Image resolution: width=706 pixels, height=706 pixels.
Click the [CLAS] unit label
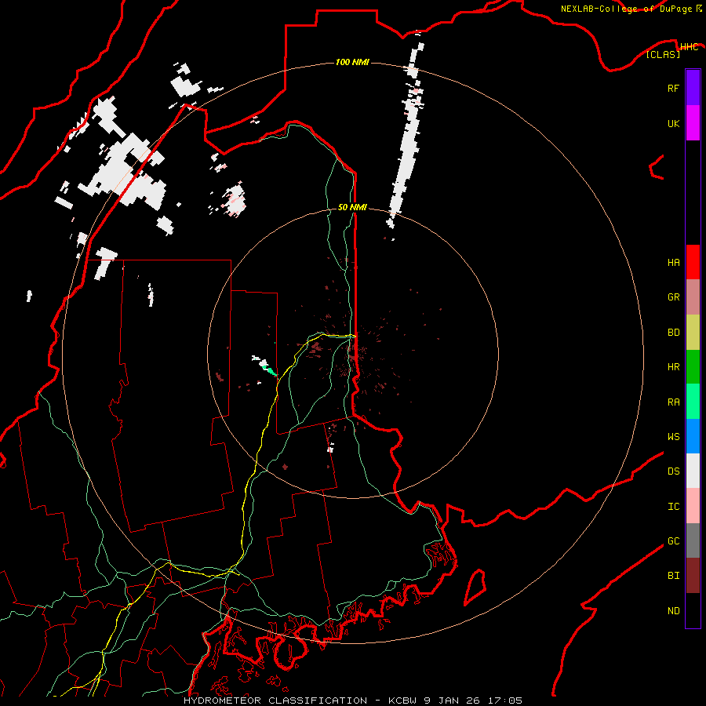pos(663,54)
